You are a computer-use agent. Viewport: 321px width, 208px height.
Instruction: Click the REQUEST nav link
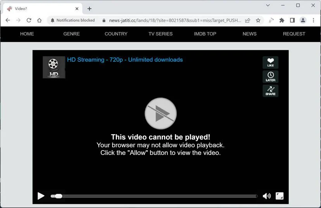pos(294,34)
